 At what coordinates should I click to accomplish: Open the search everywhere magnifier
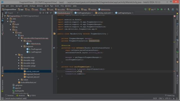pyautogui.click(x=177, y=9)
